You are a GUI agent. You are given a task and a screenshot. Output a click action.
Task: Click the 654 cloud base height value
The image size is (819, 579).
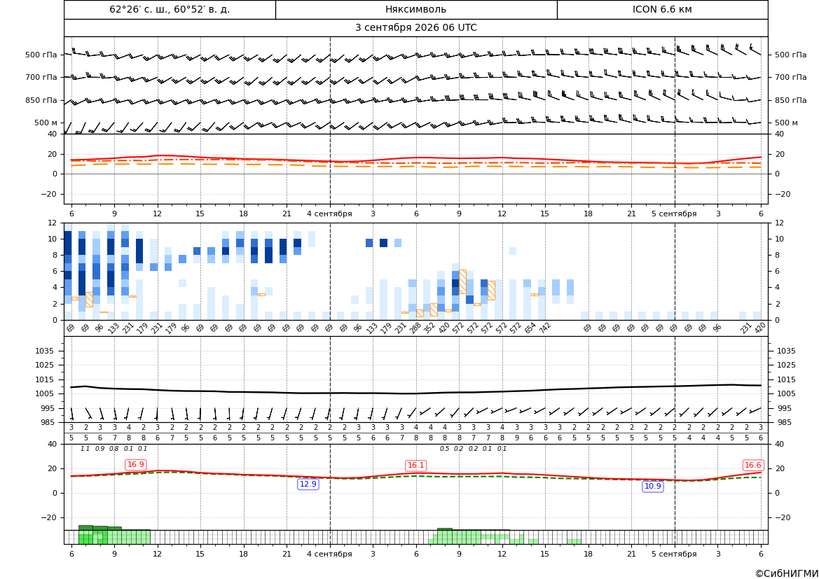click(x=530, y=328)
